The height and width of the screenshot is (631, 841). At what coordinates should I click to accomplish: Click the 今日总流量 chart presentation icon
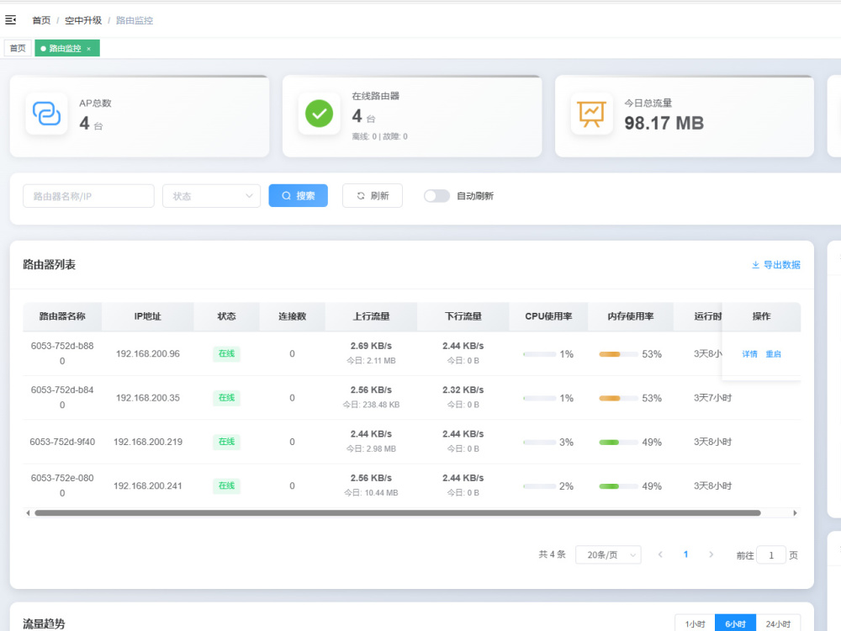(x=591, y=114)
